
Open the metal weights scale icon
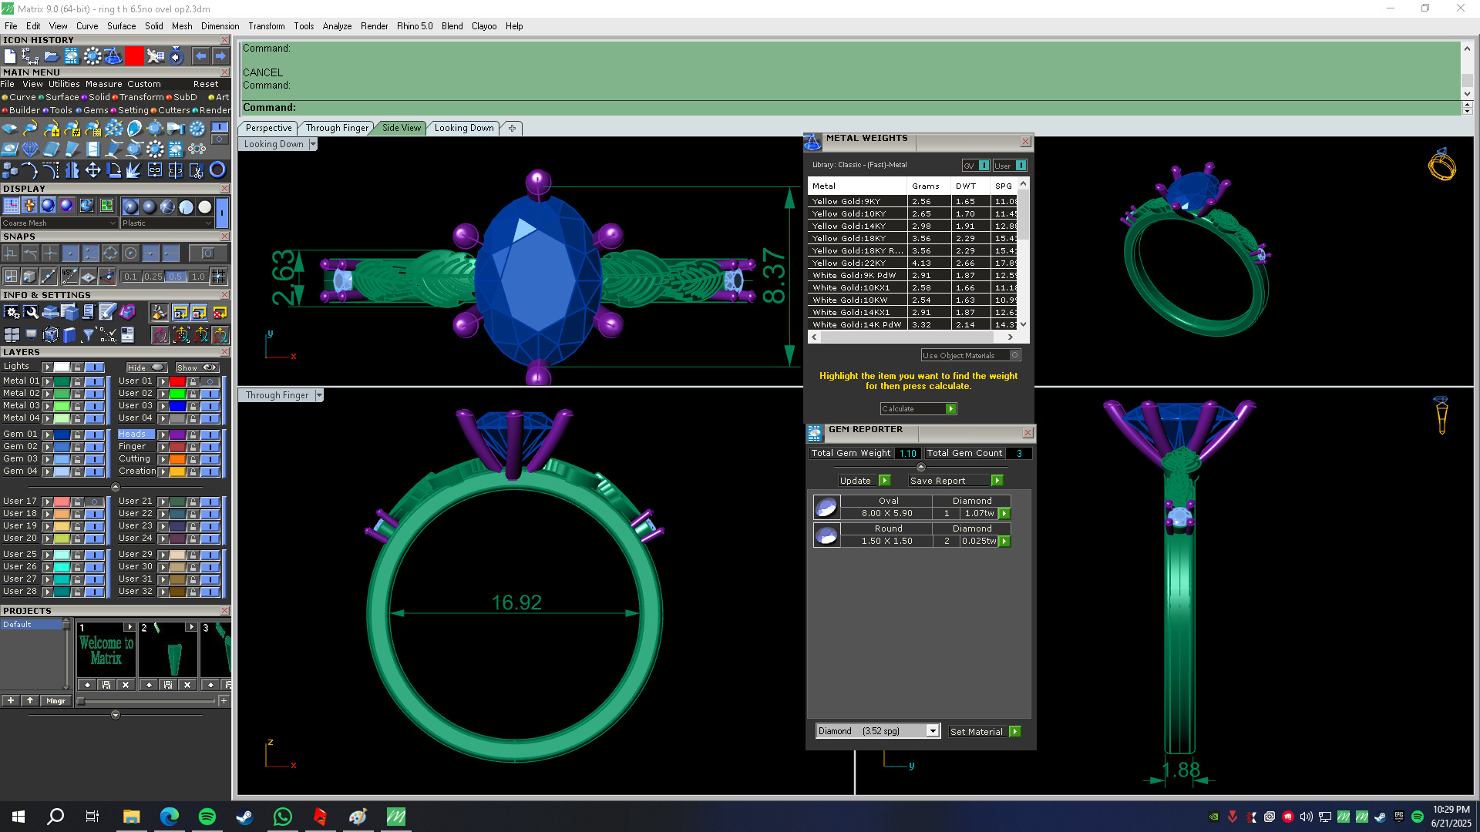tap(113, 56)
